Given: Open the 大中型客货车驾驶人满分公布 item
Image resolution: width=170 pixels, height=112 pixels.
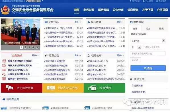Looking at the screenshot, I should pyautogui.click(x=102, y=79).
